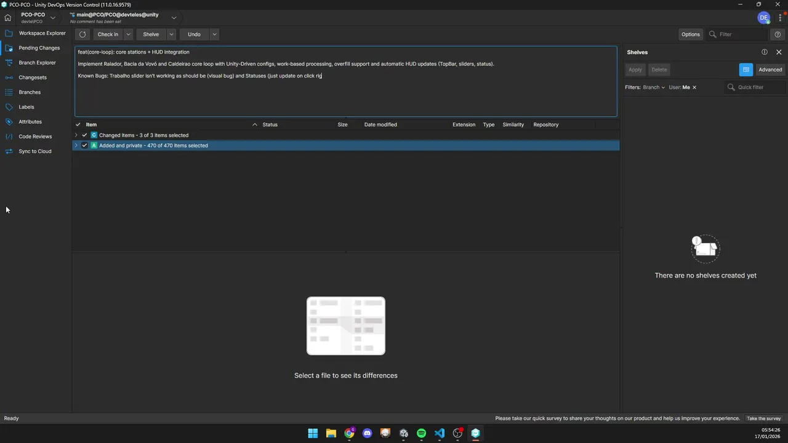Open File Explorer from the taskbar
788x443 pixels.
[331, 433]
